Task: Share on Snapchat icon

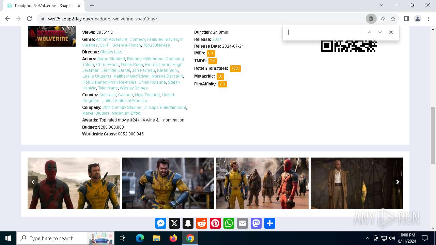Action: [x=188, y=223]
